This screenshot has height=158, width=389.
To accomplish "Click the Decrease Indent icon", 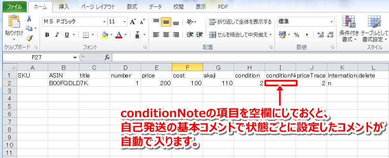I will click(190, 34).
